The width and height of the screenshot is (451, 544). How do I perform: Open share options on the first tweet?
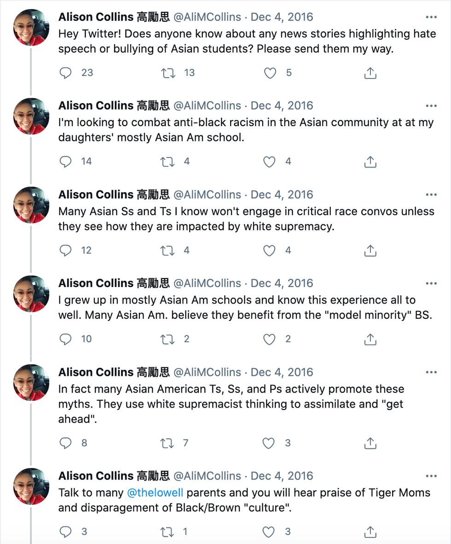pyautogui.click(x=370, y=73)
